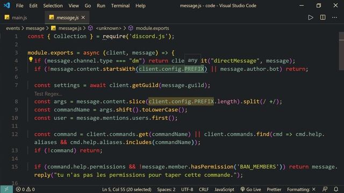Click line number 7 in the gutter
344x193 pixels.
click(x=16, y=85)
